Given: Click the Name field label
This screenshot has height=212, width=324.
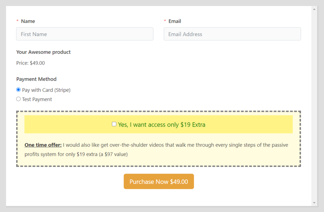Looking at the screenshot, I should pos(28,21).
